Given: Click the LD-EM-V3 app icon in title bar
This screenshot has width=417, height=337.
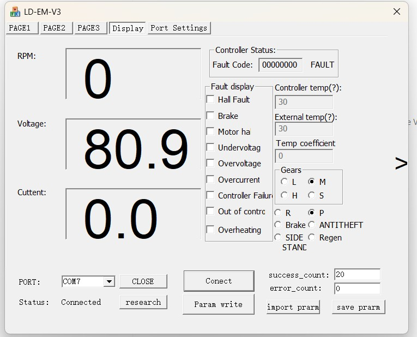Looking at the screenshot, I should [x=15, y=11].
